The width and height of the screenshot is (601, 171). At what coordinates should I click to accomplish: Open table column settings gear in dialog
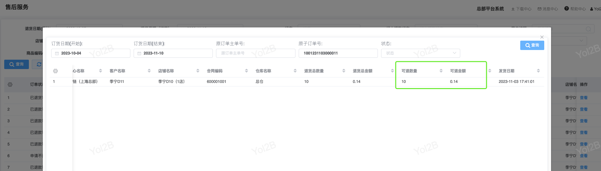(x=55, y=71)
